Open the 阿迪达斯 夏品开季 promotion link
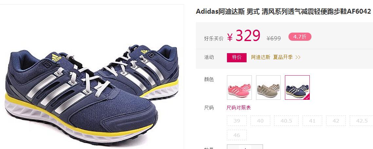The width and height of the screenshot is (373, 149). (x=272, y=57)
